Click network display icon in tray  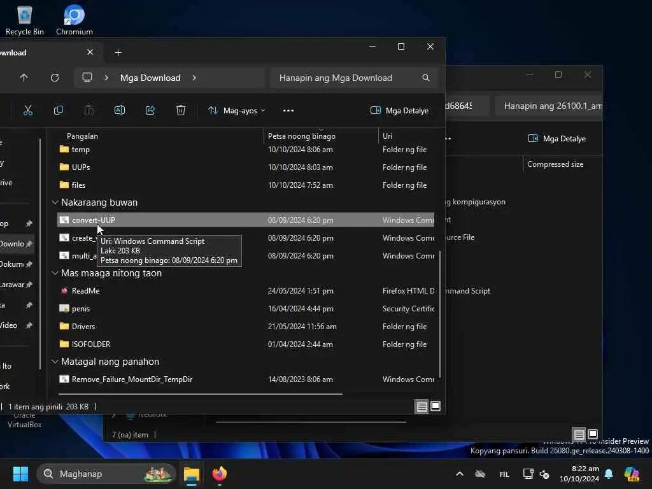528,474
